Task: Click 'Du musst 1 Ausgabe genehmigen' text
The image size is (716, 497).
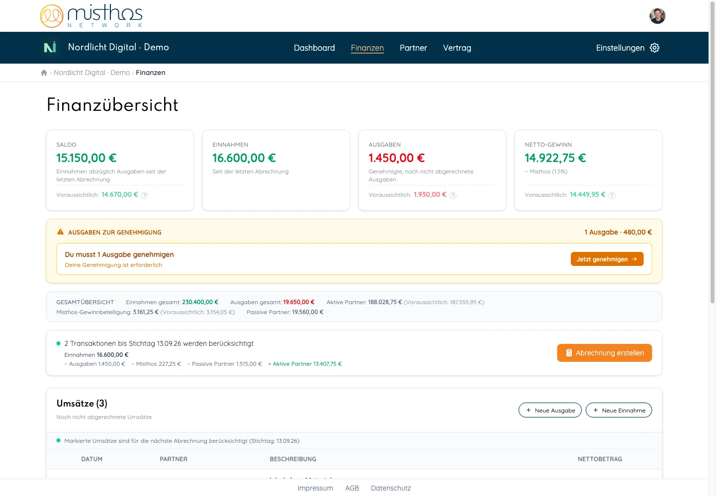Action: pos(119,254)
